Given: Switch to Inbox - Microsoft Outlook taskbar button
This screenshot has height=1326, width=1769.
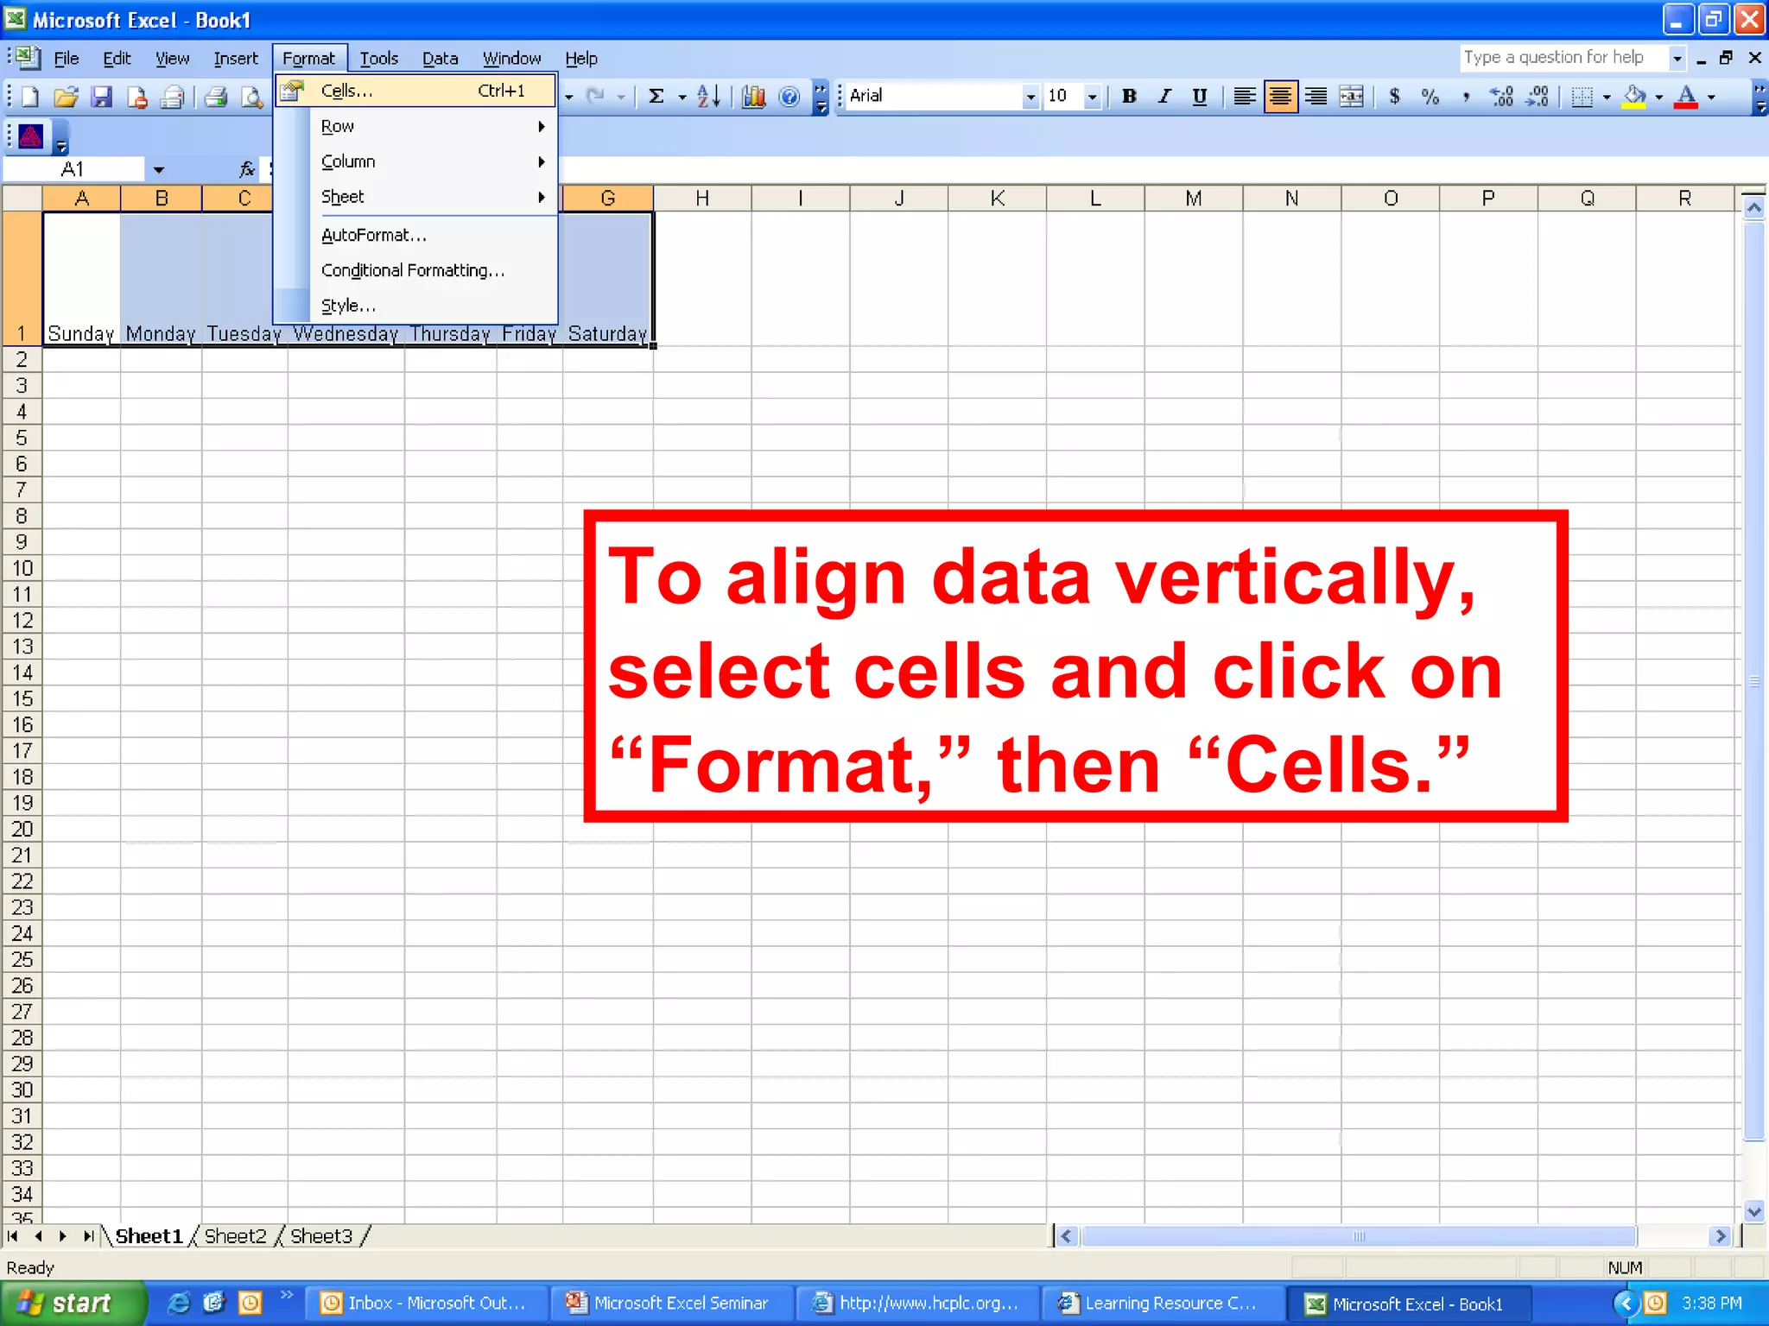Looking at the screenshot, I should [x=426, y=1303].
